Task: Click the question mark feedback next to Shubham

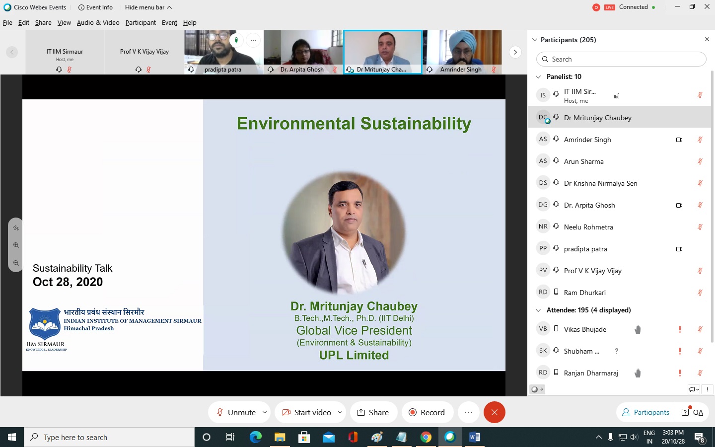Action: [x=617, y=351]
